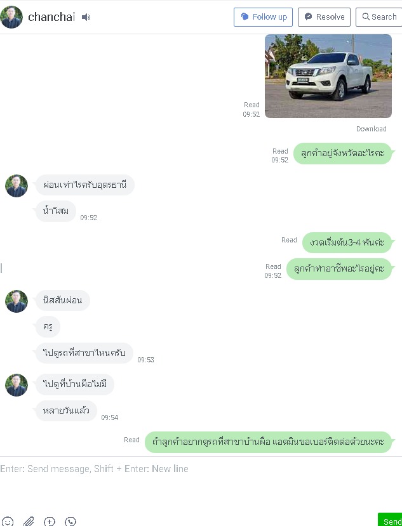Click the magnifier icon in Search

point(366,16)
